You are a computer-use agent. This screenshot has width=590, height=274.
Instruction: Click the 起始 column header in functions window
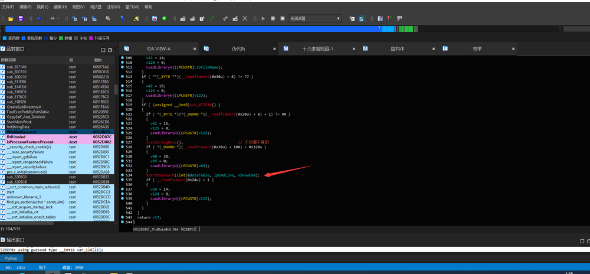tap(97, 60)
